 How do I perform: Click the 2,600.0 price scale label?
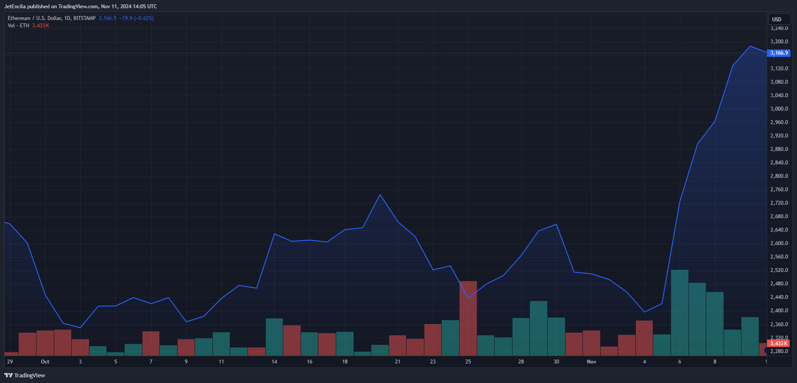tap(779, 243)
